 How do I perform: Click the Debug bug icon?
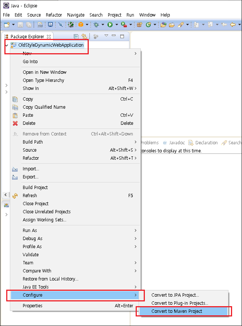(96, 25)
